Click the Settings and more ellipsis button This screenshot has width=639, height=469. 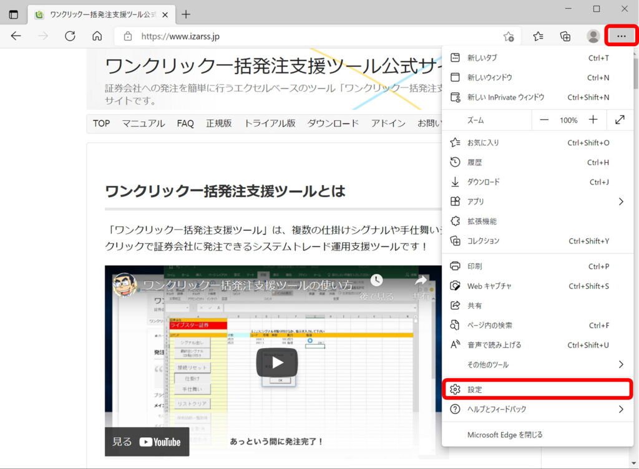click(x=621, y=36)
